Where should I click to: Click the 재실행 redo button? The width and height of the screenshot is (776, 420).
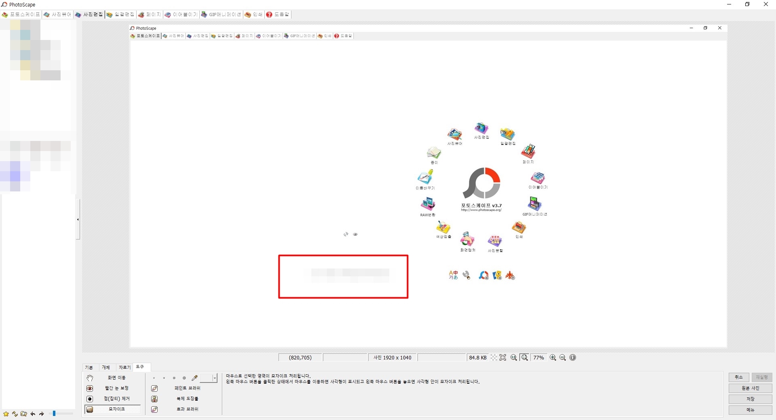point(762,377)
